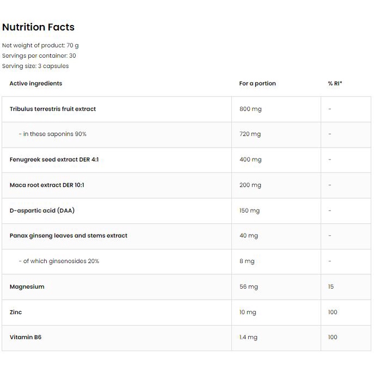
Task: Select the 150 mg D-aspartic acid value
Action: coord(249,210)
